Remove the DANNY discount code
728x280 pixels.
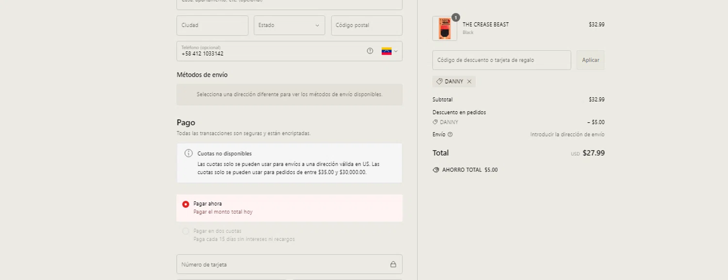pos(469,82)
